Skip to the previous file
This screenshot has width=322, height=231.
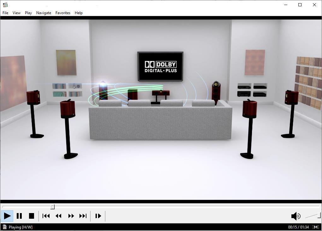pyautogui.click(x=46, y=216)
